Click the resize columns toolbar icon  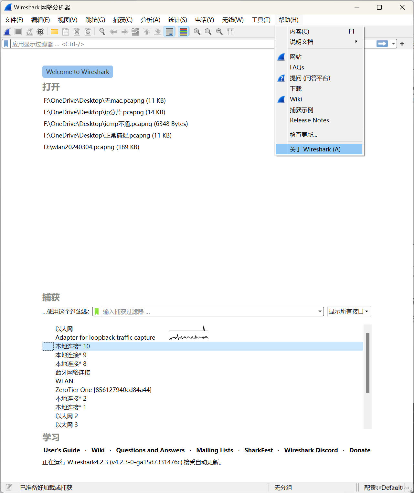point(230,32)
